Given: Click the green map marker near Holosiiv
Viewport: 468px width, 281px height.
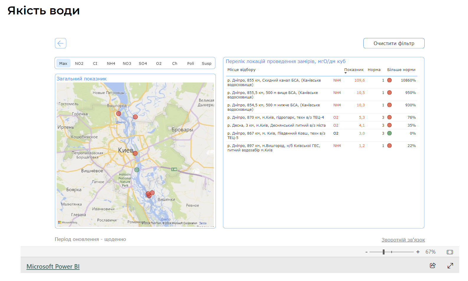Looking at the screenshot, I should [x=137, y=170].
